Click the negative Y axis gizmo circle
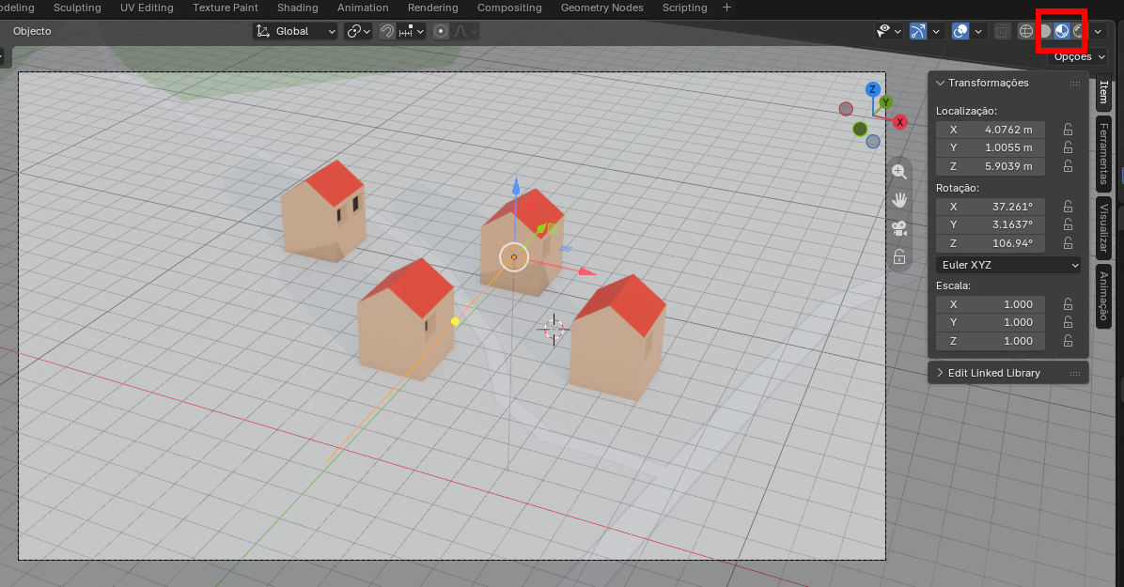1124x587 pixels. click(x=860, y=129)
